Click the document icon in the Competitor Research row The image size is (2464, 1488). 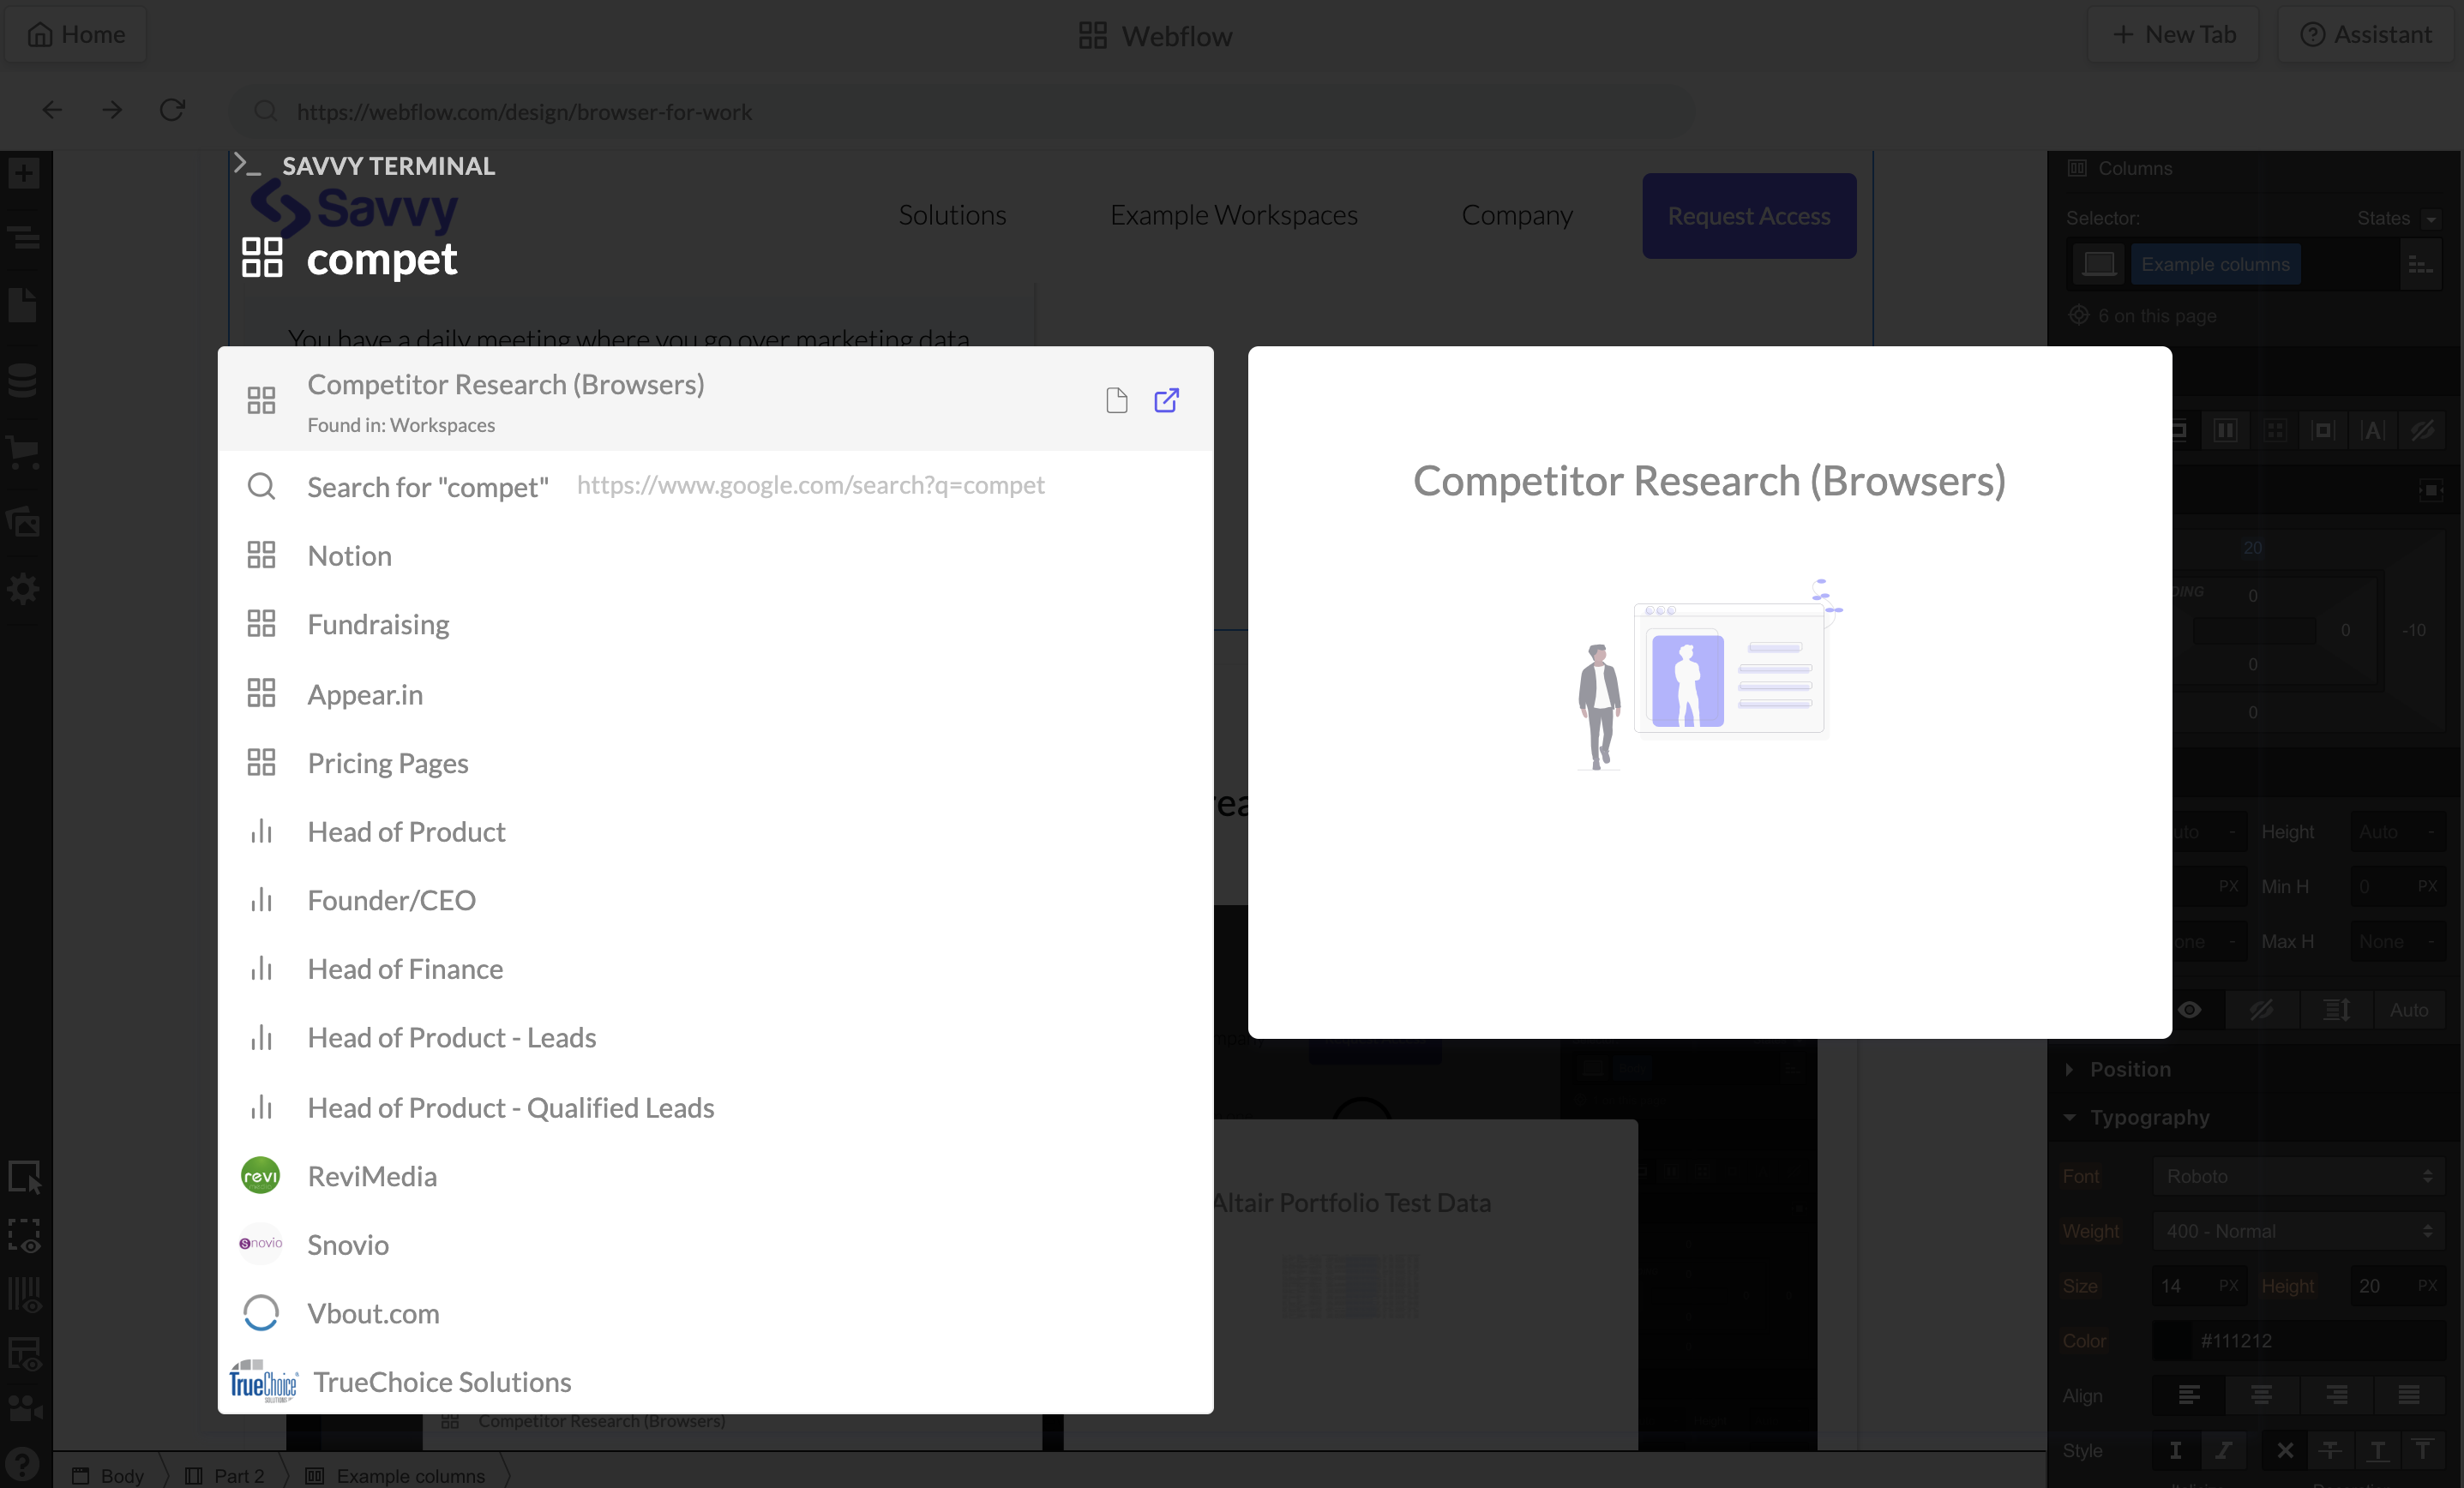pos(1117,400)
